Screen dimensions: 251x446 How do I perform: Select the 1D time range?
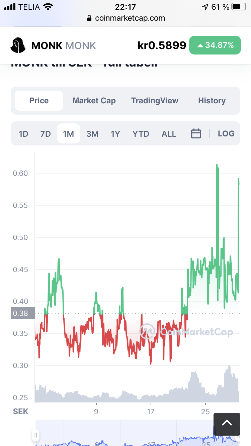(23, 134)
